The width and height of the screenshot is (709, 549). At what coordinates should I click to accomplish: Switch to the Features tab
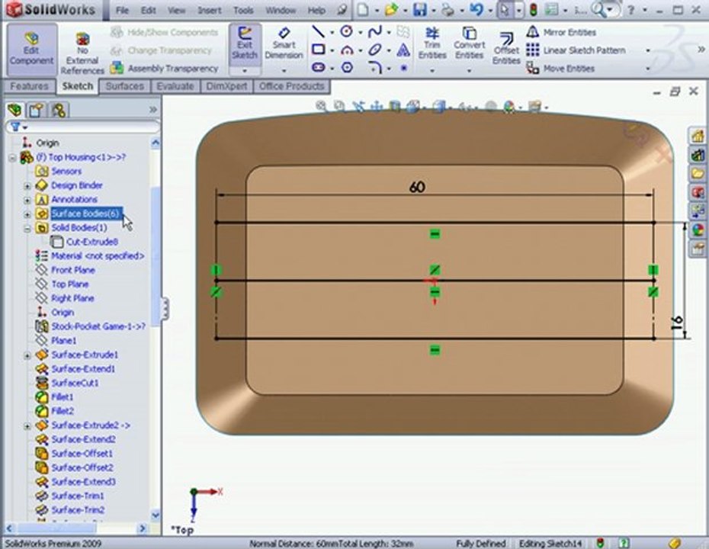coord(30,86)
